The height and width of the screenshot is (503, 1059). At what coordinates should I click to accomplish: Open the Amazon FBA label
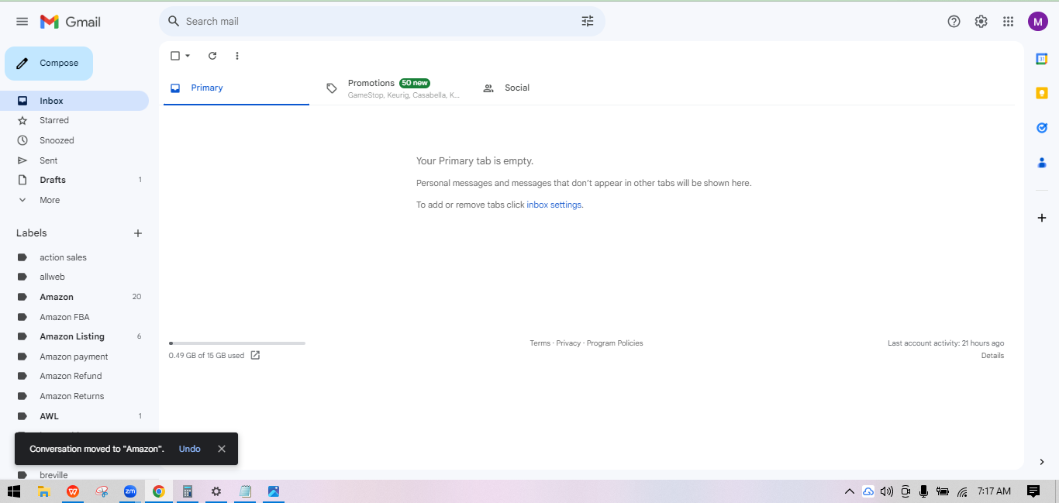(74, 317)
